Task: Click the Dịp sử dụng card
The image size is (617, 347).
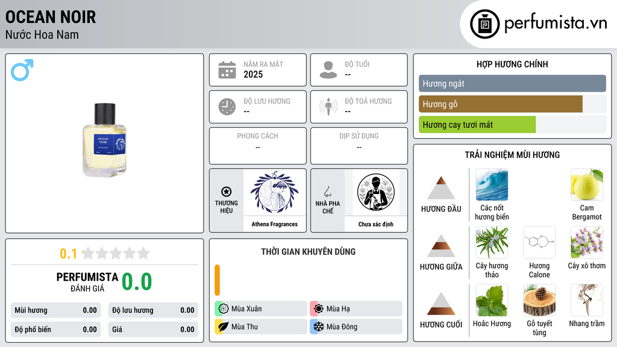Action: coord(359,146)
